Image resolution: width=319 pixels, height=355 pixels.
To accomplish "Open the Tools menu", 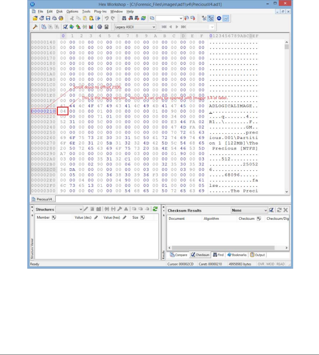I will [x=86, y=11].
